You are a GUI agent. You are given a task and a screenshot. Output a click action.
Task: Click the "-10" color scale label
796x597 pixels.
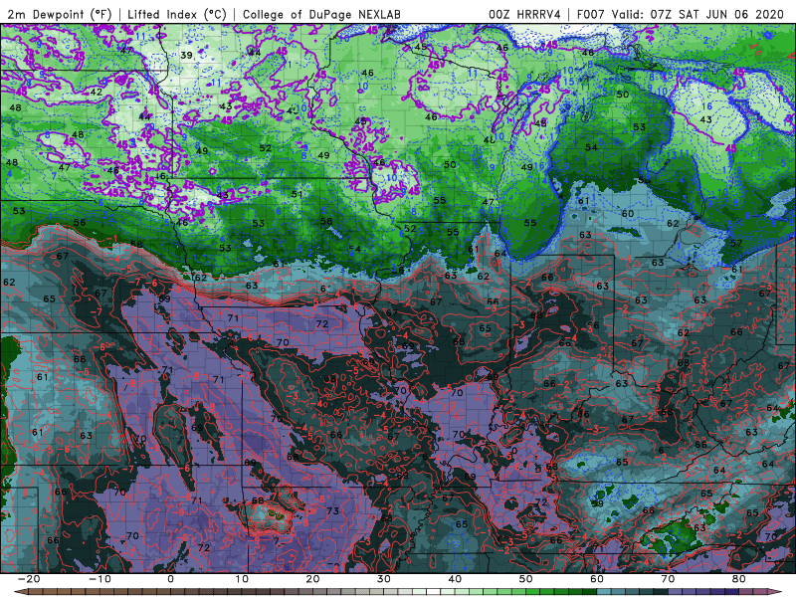pyautogui.click(x=99, y=579)
